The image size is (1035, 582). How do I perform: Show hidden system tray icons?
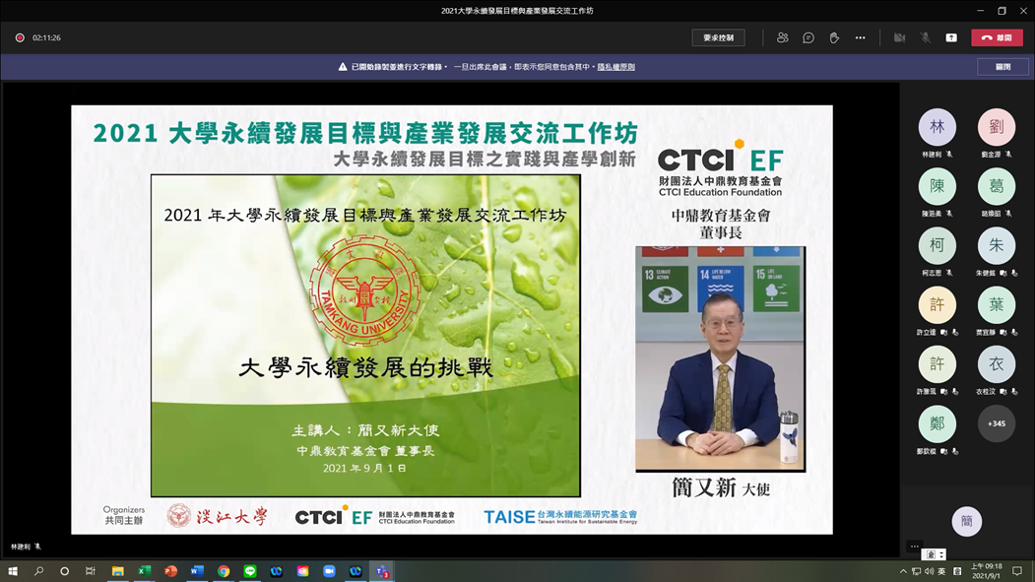click(903, 571)
